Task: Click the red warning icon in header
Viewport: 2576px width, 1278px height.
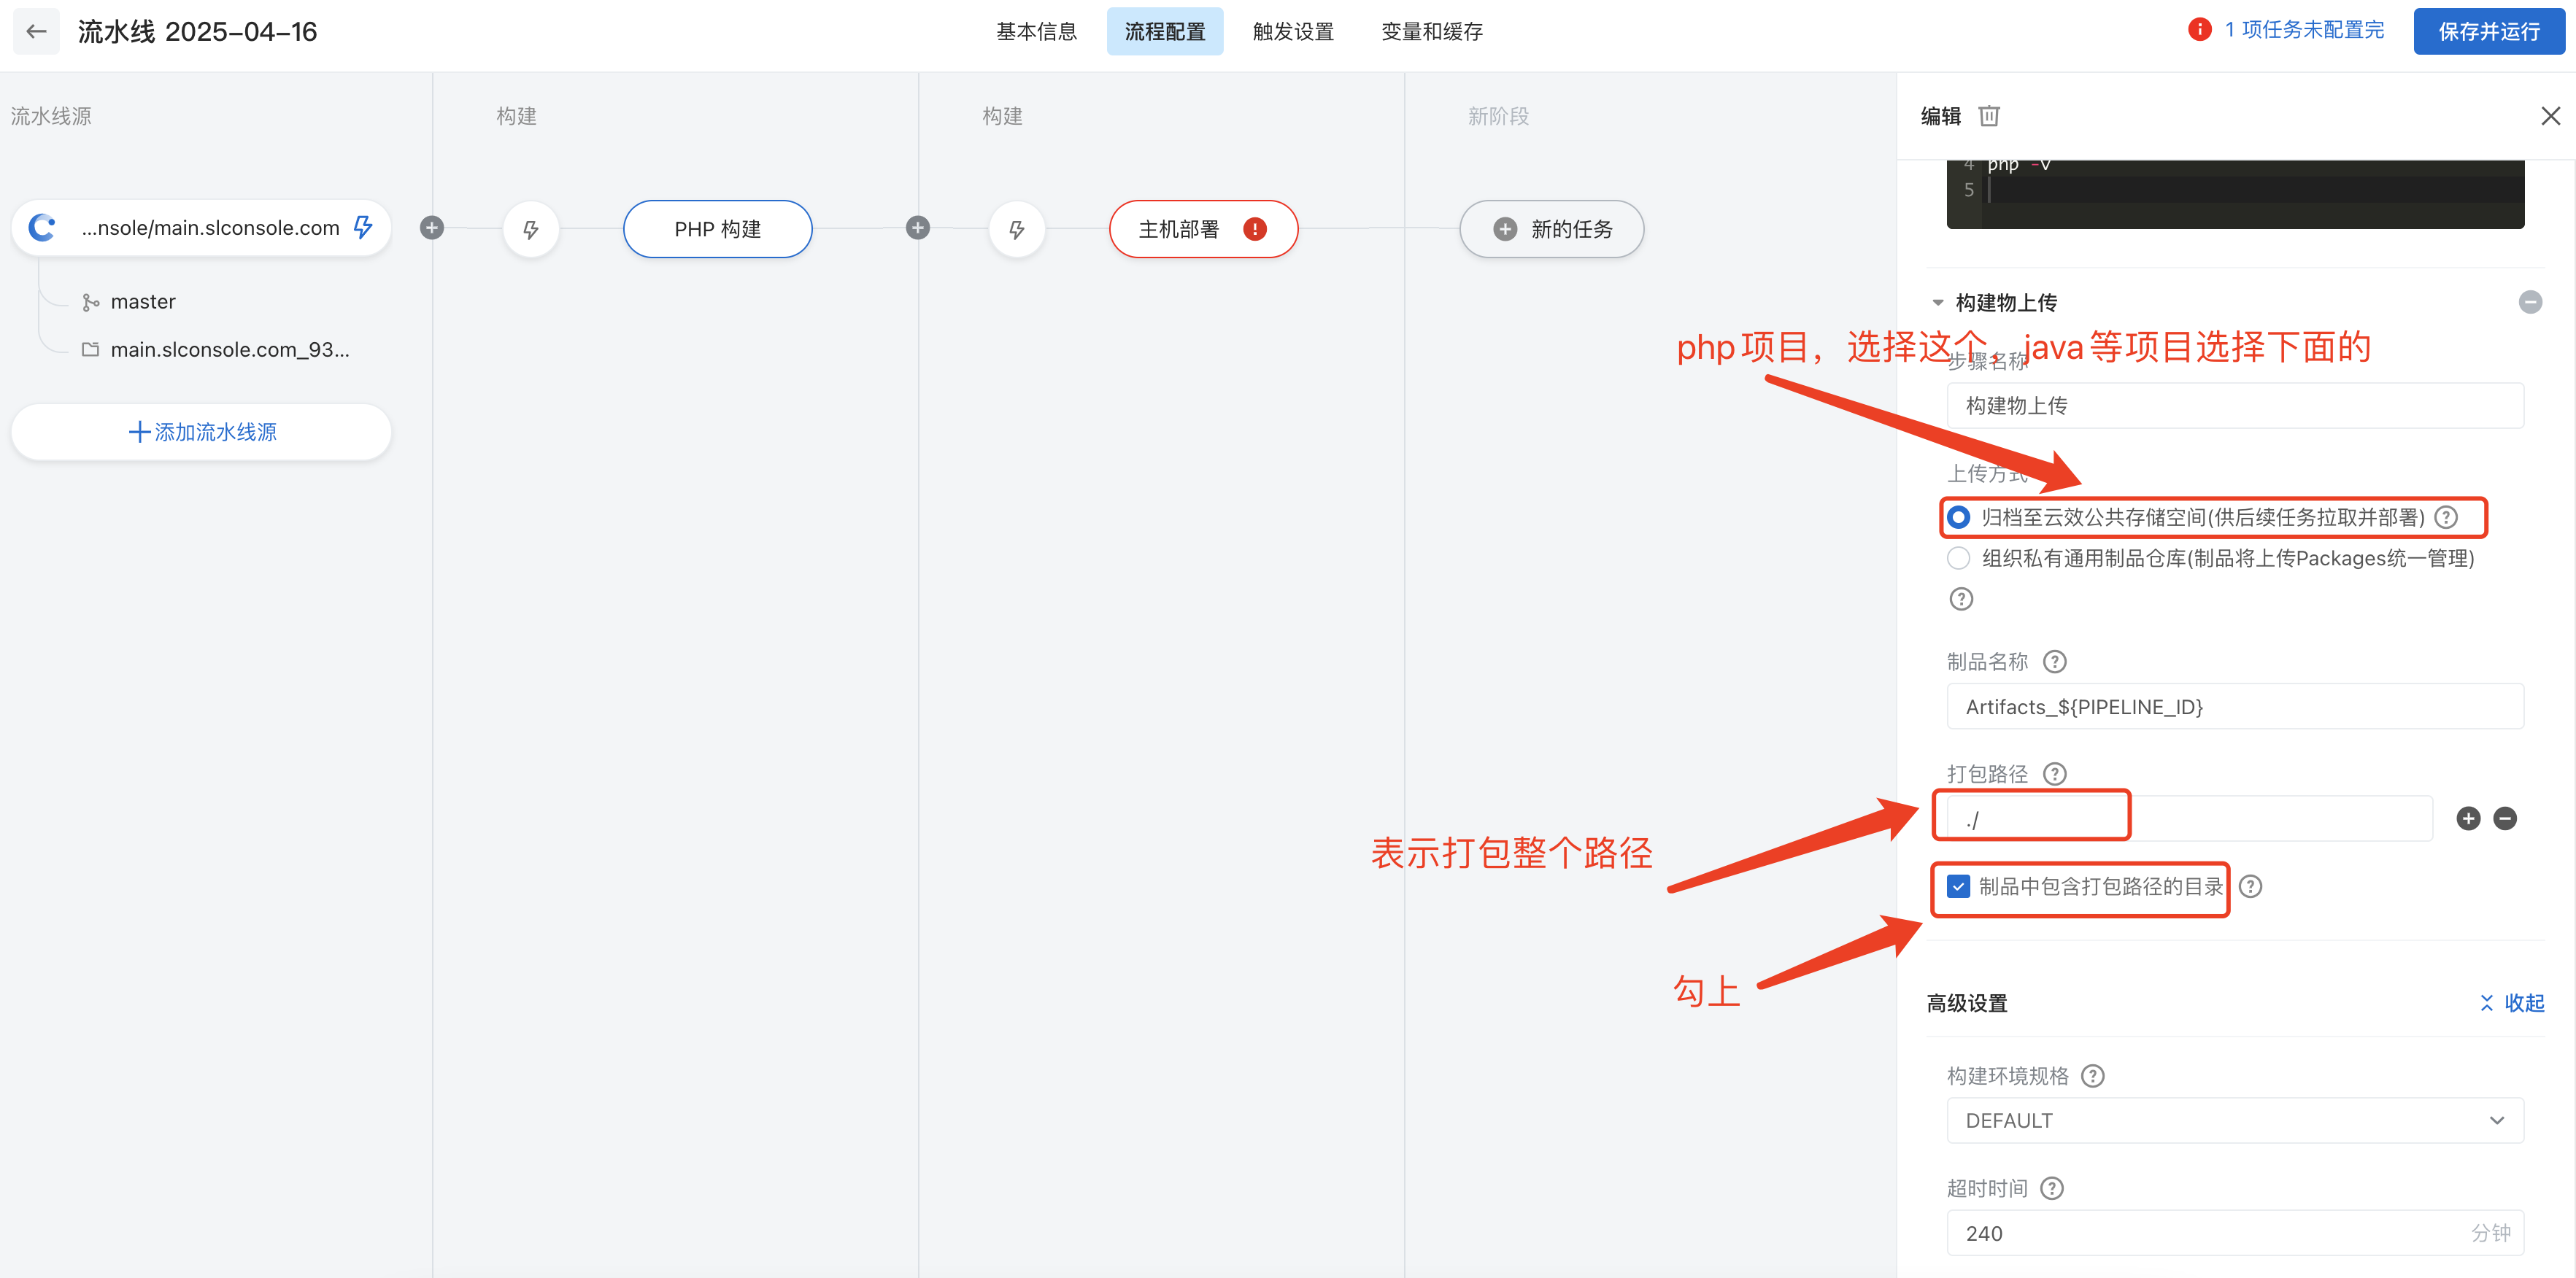Action: (2199, 30)
